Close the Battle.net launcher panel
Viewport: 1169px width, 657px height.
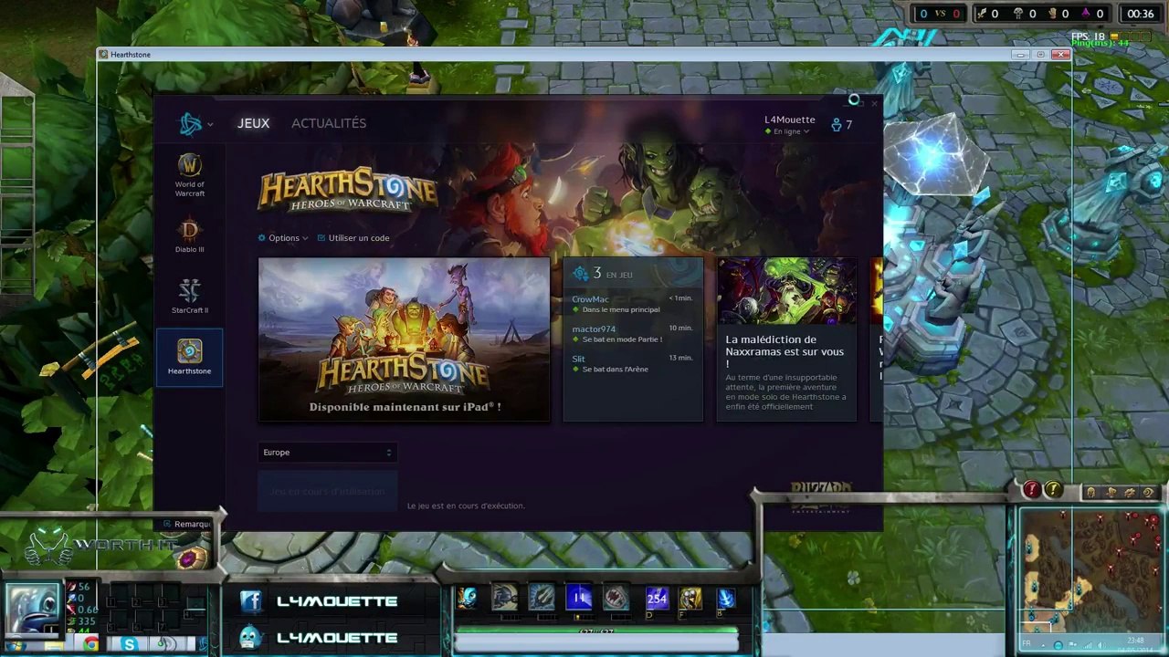(874, 103)
